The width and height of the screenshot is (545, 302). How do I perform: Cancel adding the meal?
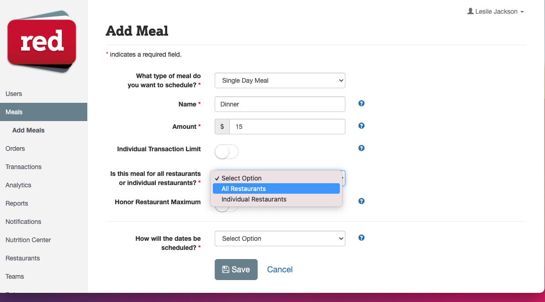tap(280, 269)
